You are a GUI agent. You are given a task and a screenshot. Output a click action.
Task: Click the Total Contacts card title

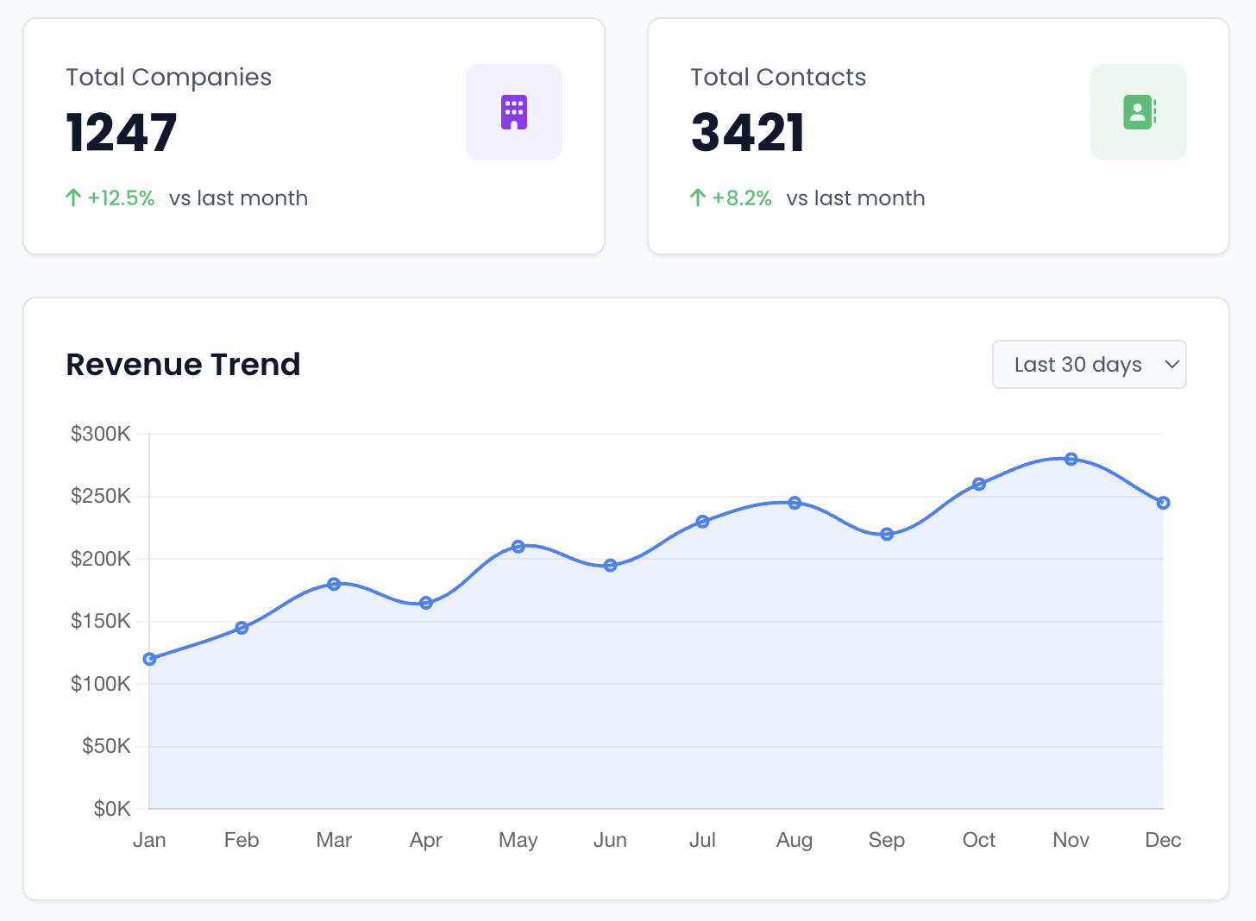point(778,78)
